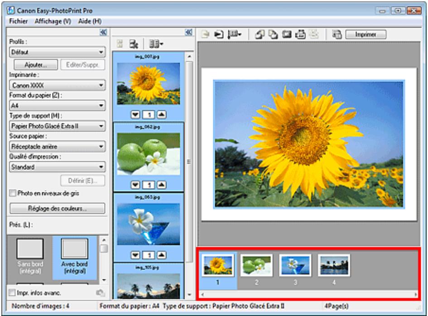Open the sort order dropdown icon

click(235, 34)
